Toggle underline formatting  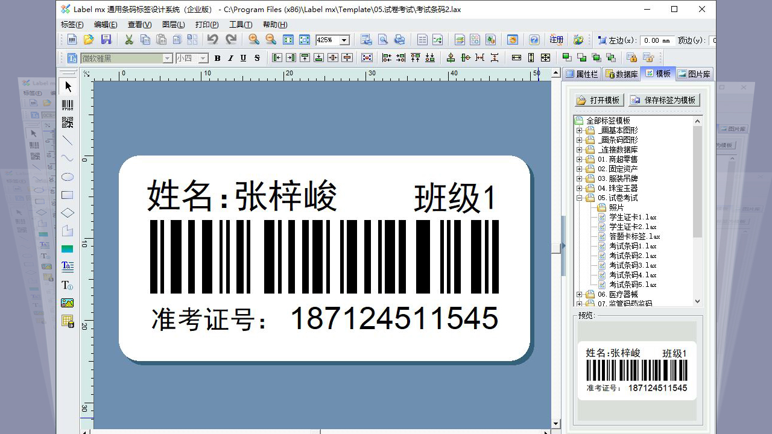pyautogui.click(x=243, y=58)
